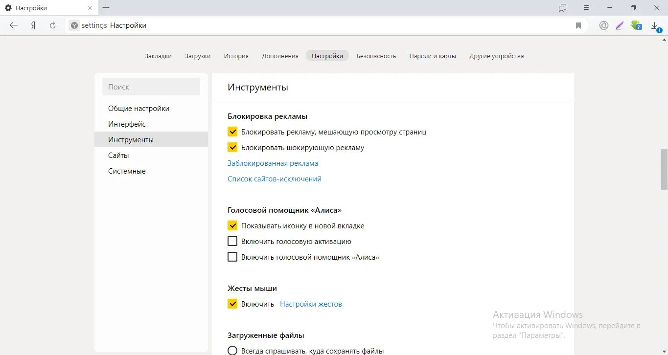Reload the page with refresh icon

(x=53, y=25)
